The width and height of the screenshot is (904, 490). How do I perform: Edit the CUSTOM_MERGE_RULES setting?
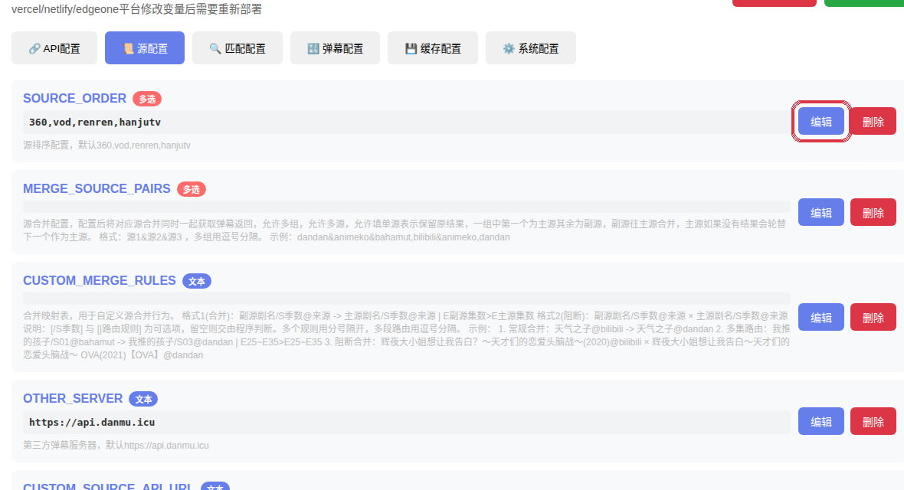tap(821, 317)
